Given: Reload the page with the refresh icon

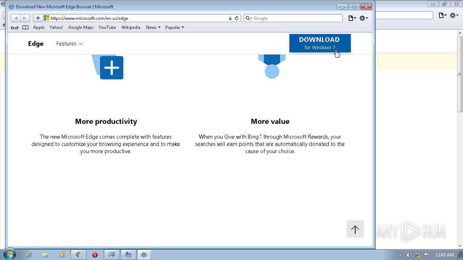Looking at the screenshot, I should 237,18.
